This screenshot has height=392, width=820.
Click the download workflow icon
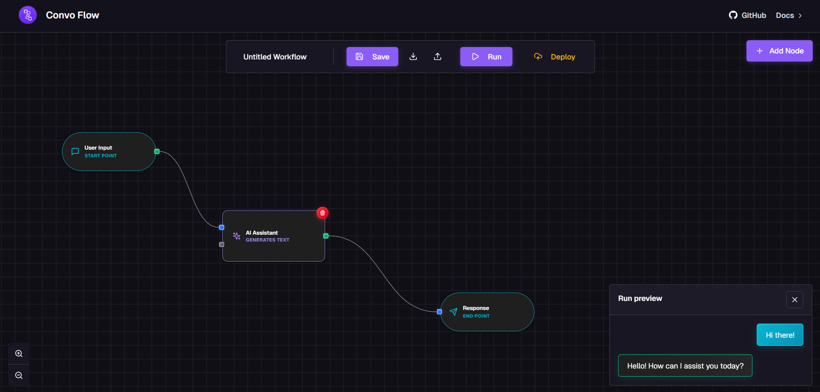413,56
